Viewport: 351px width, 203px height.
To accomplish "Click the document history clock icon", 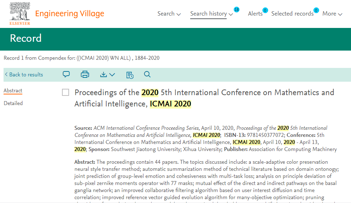I will [130, 75].
